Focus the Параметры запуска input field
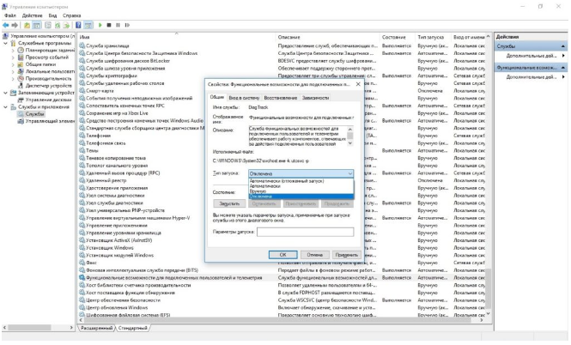This screenshot has height=345, width=571. click(305, 232)
